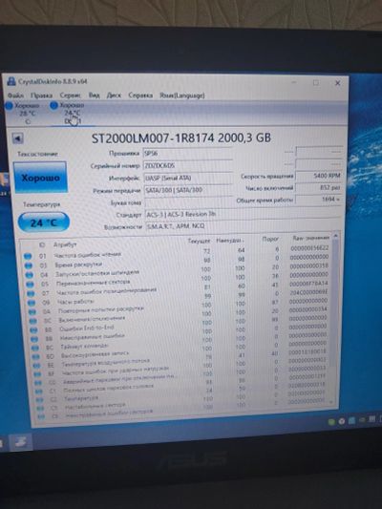This screenshot has width=382, height=509.
Task: Open the Справка menu
Action: 140,95
